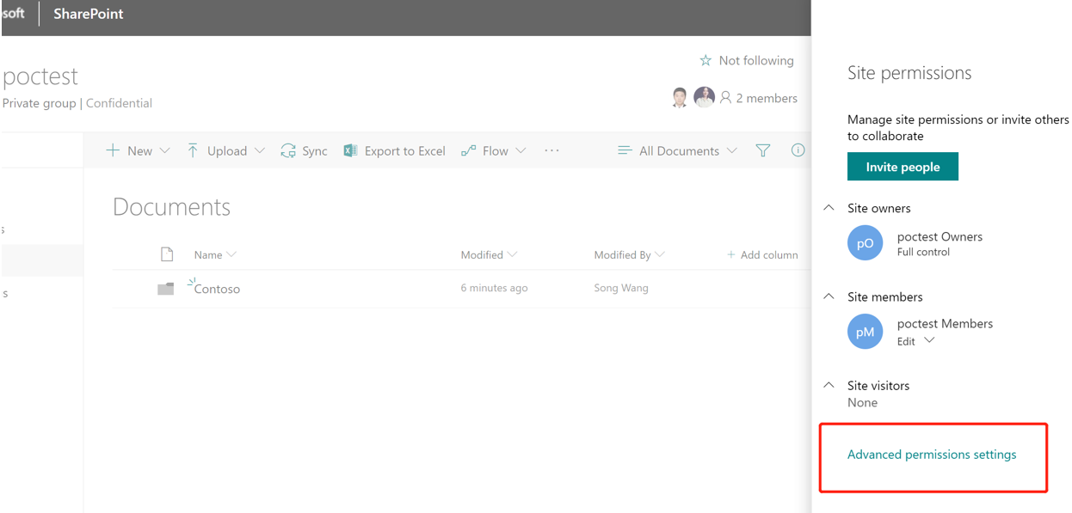Click the Invite people button
Screen dimensions: 1072x513
point(903,167)
